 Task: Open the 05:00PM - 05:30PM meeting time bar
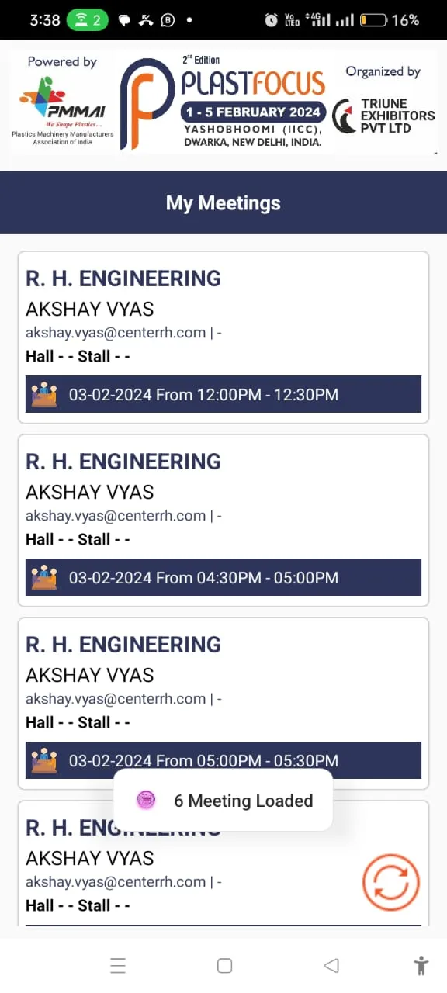coord(223,760)
